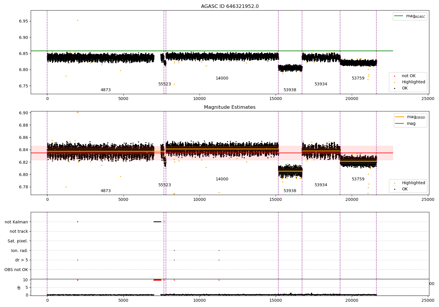The width and height of the screenshot is (439, 307).
Task: Click the "6.82" y-axis tick label
Action: click(24, 162)
